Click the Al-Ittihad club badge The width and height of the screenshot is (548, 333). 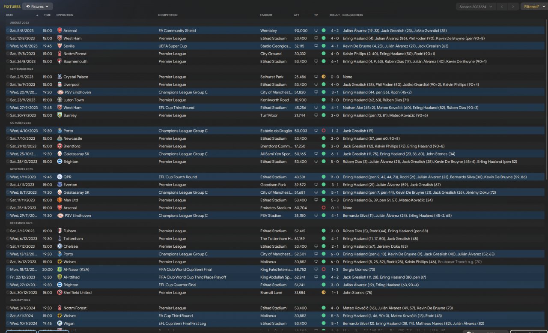pos(60,278)
